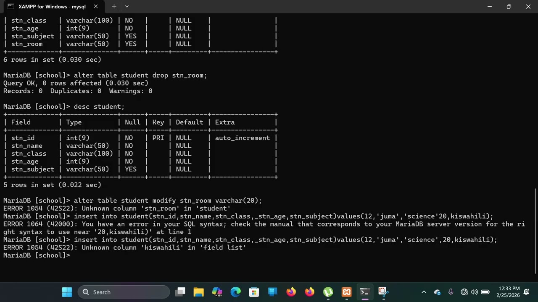Click 'PRI' key cell of stn_id
This screenshot has width=538, height=302.
(x=158, y=138)
